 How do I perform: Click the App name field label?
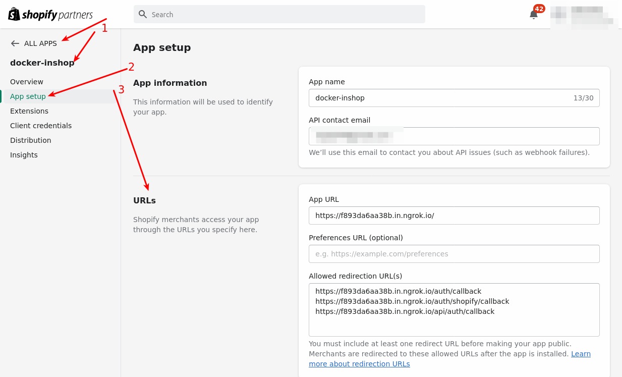pos(327,82)
